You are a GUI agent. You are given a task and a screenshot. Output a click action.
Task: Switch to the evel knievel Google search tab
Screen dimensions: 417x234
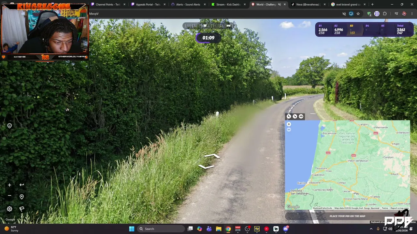(348, 5)
